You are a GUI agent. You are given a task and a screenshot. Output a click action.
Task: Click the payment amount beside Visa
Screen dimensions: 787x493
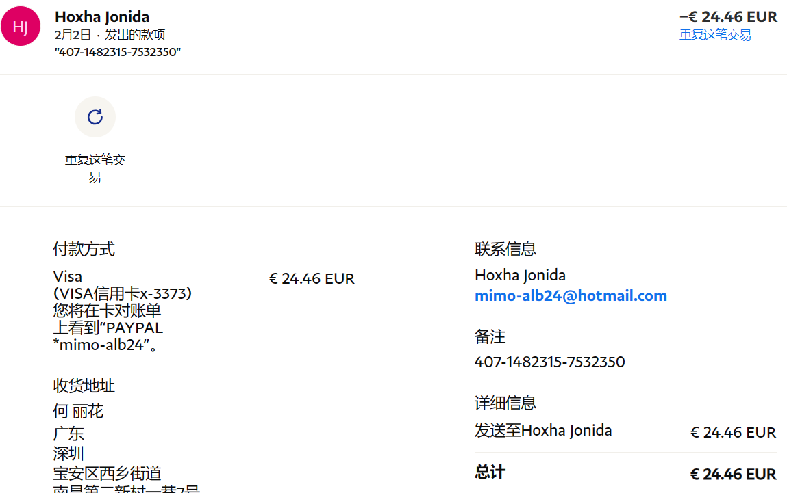click(x=312, y=278)
